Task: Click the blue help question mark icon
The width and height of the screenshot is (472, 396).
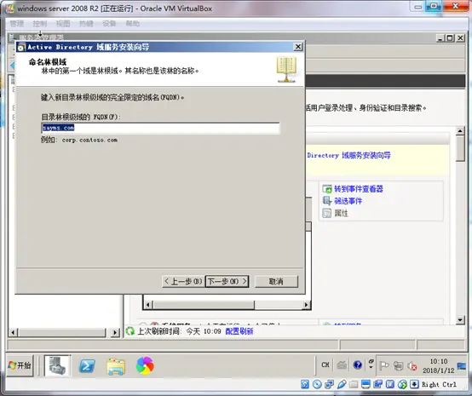Action: coord(358,365)
